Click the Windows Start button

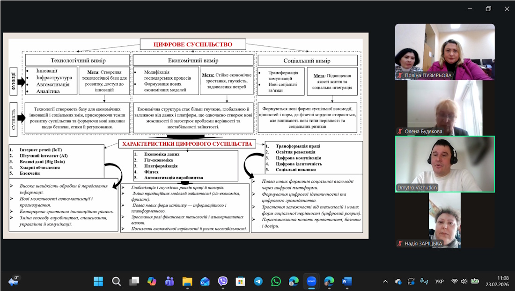point(98,281)
